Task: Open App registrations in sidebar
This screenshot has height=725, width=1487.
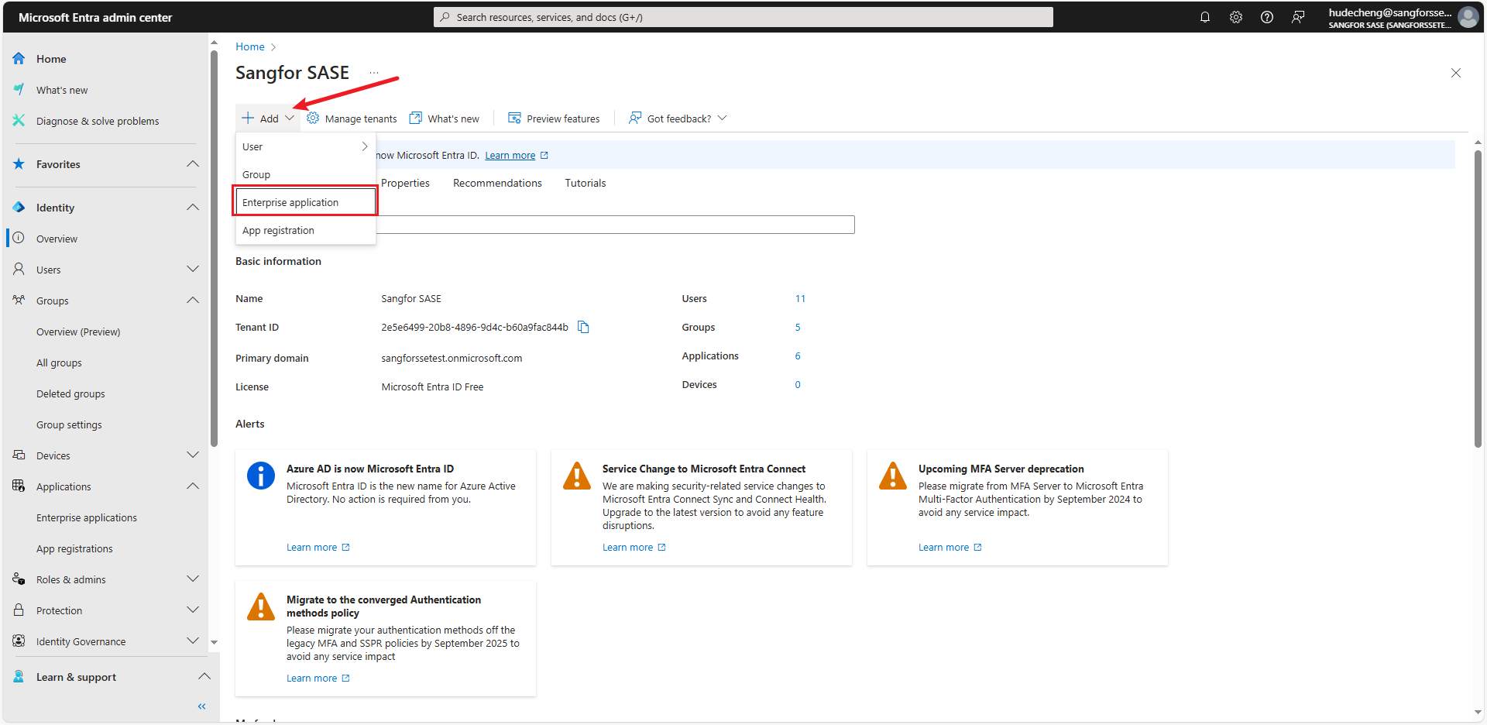Action: click(x=74, y=548)
